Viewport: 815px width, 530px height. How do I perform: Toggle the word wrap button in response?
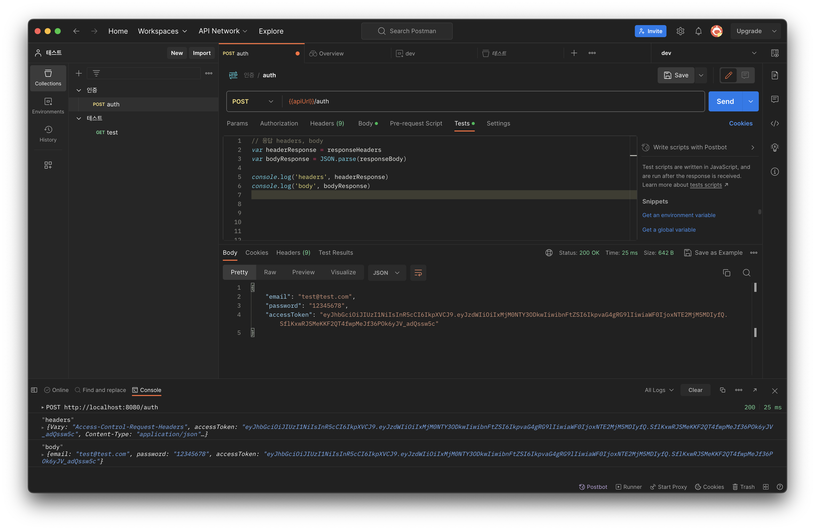[418, 273]
